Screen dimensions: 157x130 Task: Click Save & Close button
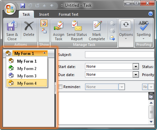click(x=12, y=30)
